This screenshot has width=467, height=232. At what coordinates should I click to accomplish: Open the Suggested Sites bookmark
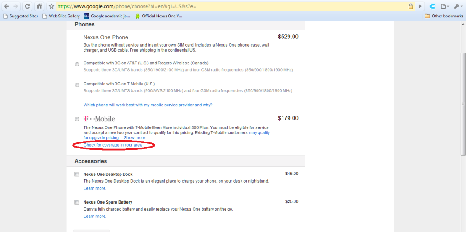tap(21, 16)
